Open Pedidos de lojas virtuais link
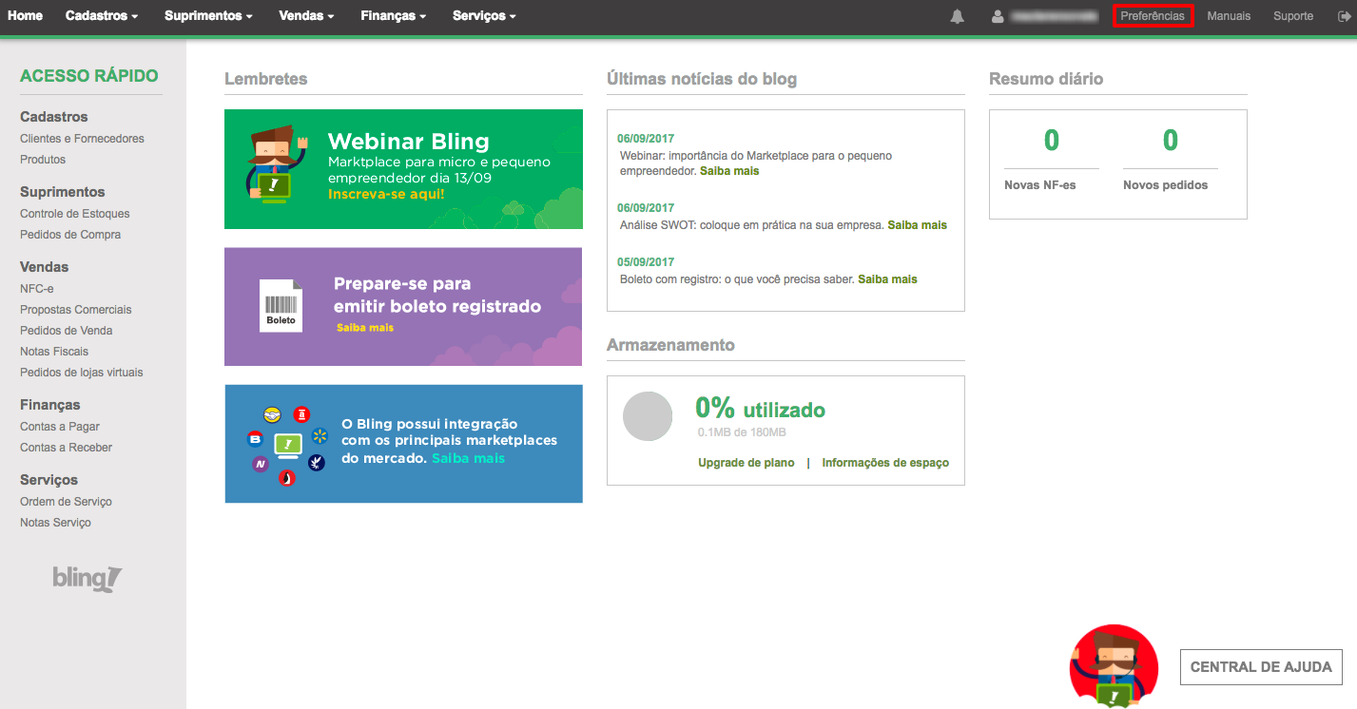The width and height of the screenshot is (1357, 709). click(x=82, y=373)
